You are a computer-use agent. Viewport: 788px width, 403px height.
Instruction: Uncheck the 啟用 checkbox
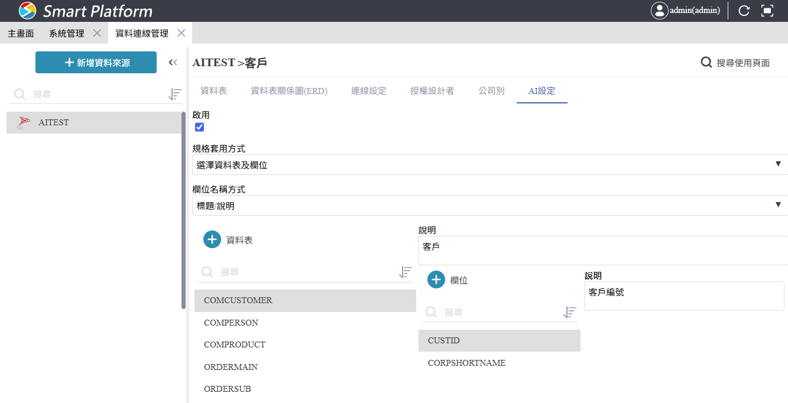point(199,126)
